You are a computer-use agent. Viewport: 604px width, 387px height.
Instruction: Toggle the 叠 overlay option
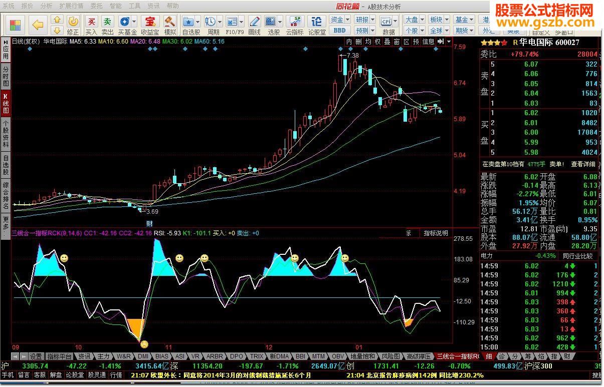point(387,42)
